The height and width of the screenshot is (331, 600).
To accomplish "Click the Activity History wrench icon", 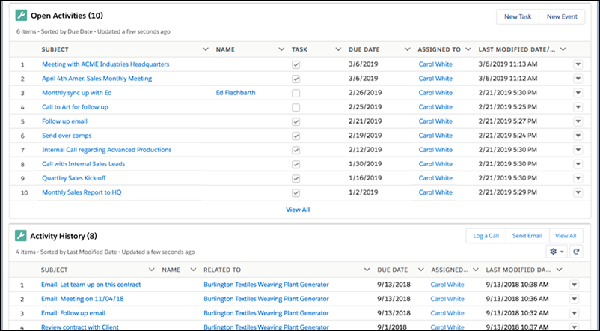I will [21, 236].
